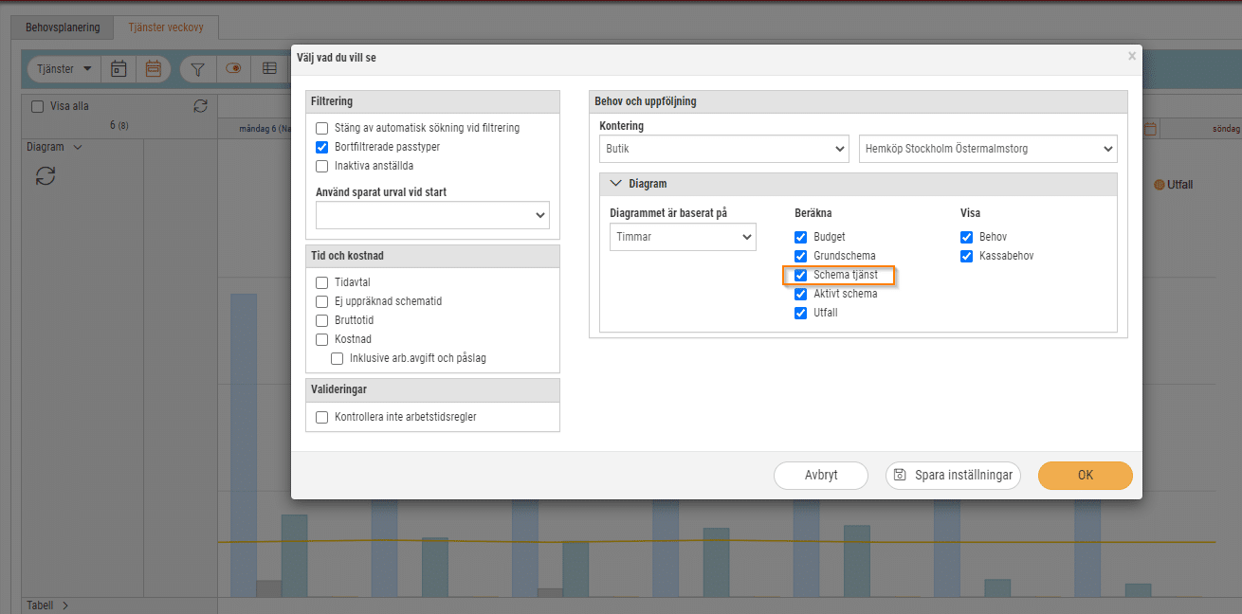The width and height of the screenshot is (1242, 614).
Task: Click the day view calendar icon
Action: click(x=119, y=68)
